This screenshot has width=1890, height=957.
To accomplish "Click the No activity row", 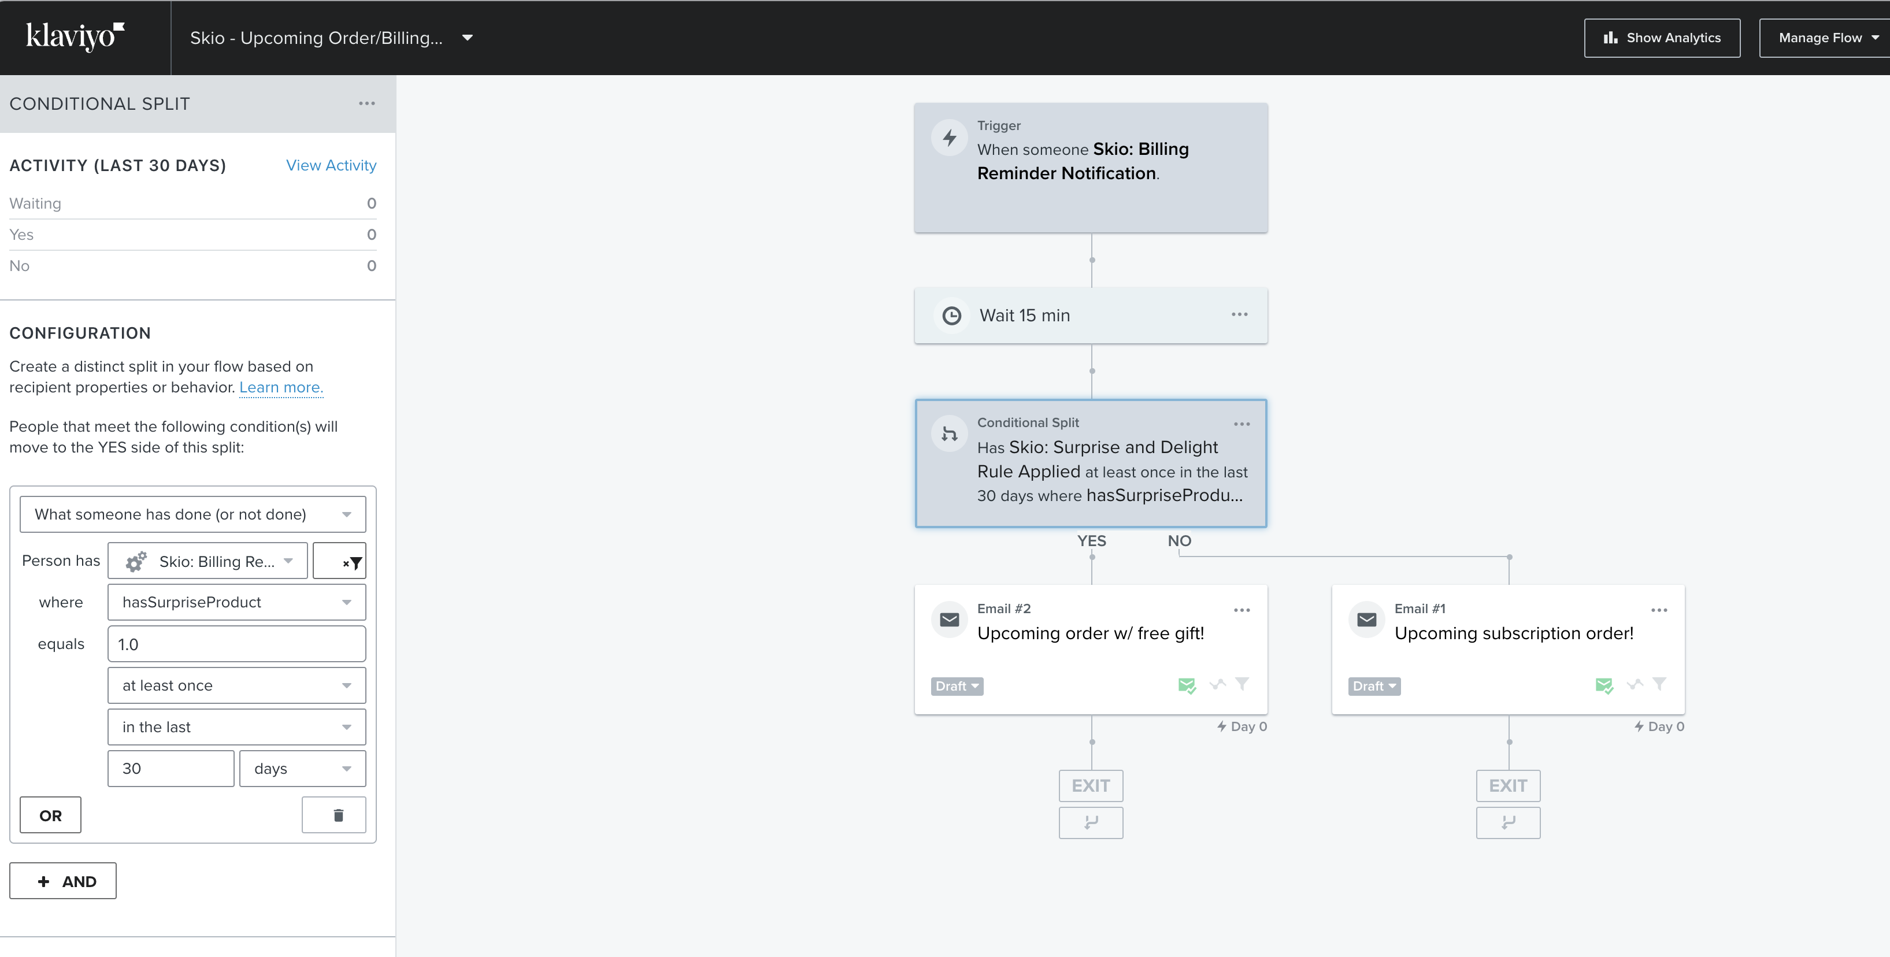I will [x=193, y=265].
